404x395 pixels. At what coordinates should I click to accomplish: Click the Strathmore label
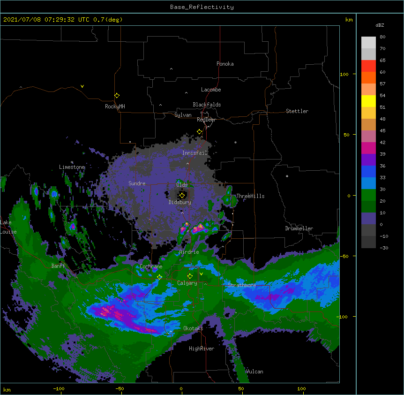(242, 285)
